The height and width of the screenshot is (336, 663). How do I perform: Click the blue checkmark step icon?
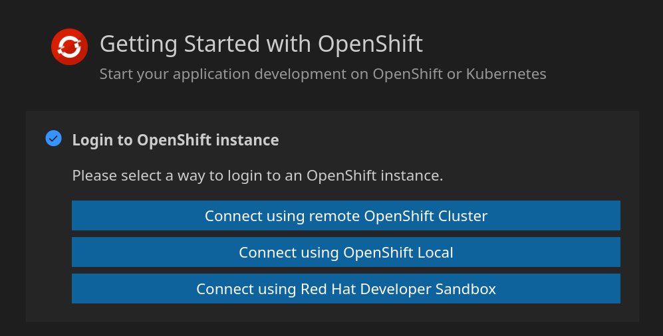tap(54, 139)
